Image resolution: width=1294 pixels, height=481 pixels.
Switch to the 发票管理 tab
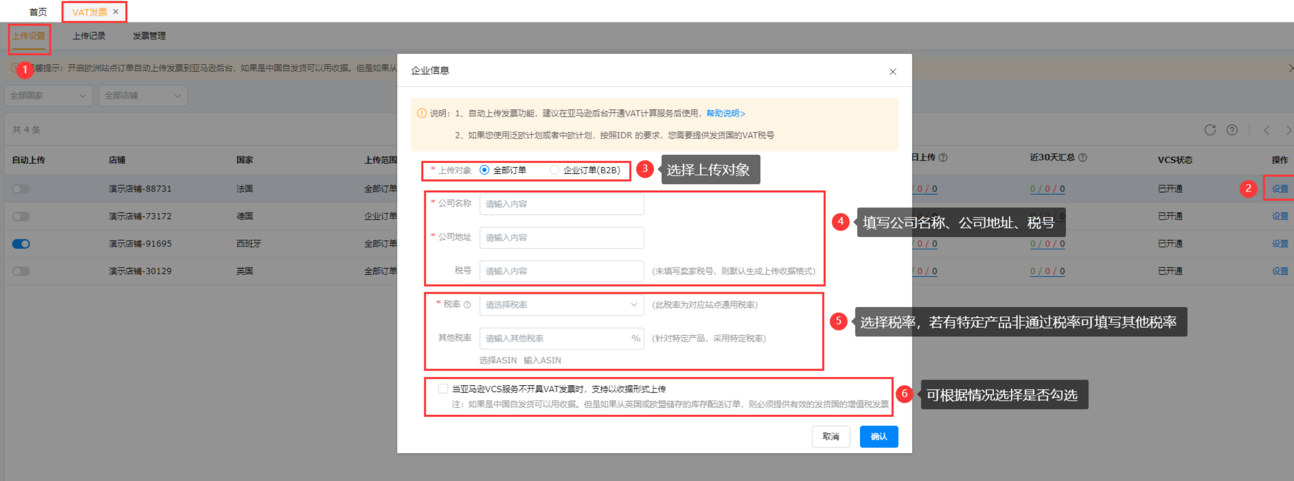click(149, 36)
